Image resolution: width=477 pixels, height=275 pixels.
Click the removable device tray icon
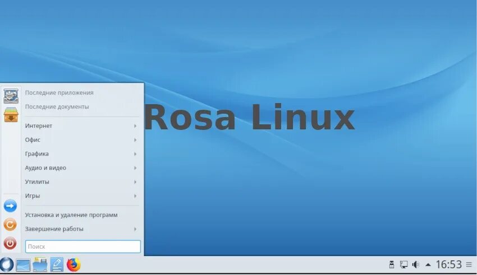coord(392,265)
